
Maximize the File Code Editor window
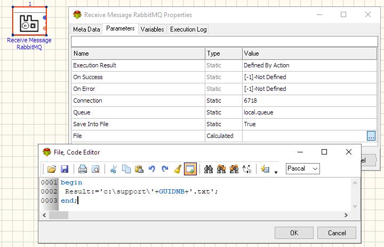click(324, 152)
